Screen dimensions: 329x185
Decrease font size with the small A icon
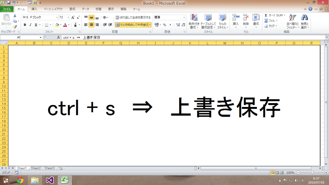[x=78, y=17]
